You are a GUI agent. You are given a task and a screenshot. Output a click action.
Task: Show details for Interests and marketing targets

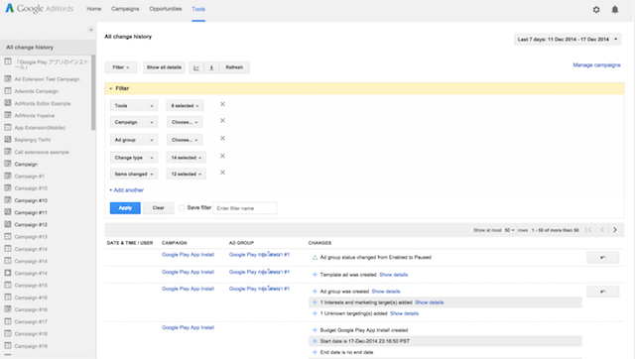[430, 302]
